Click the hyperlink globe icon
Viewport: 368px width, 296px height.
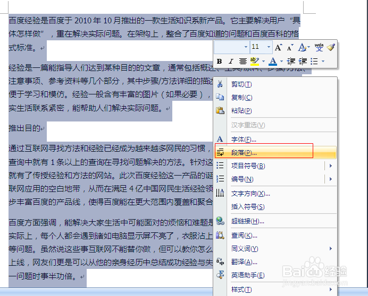click(x=220, y=221)
